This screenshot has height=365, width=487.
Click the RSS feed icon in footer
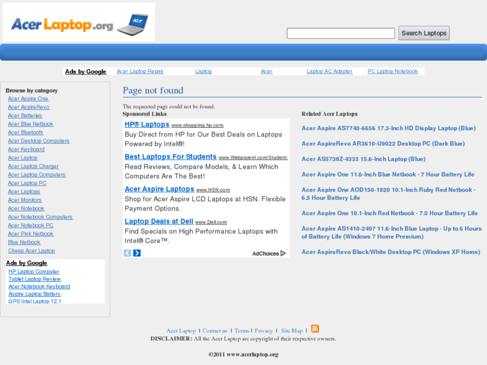[315, 329]
